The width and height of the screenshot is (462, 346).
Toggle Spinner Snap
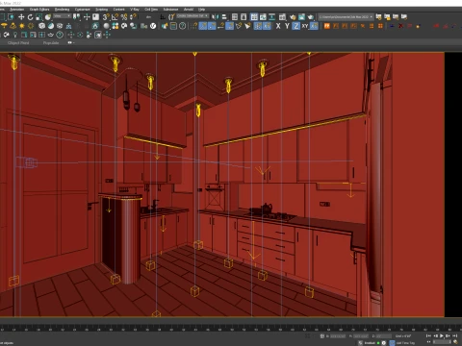click(x=133, y=17)
